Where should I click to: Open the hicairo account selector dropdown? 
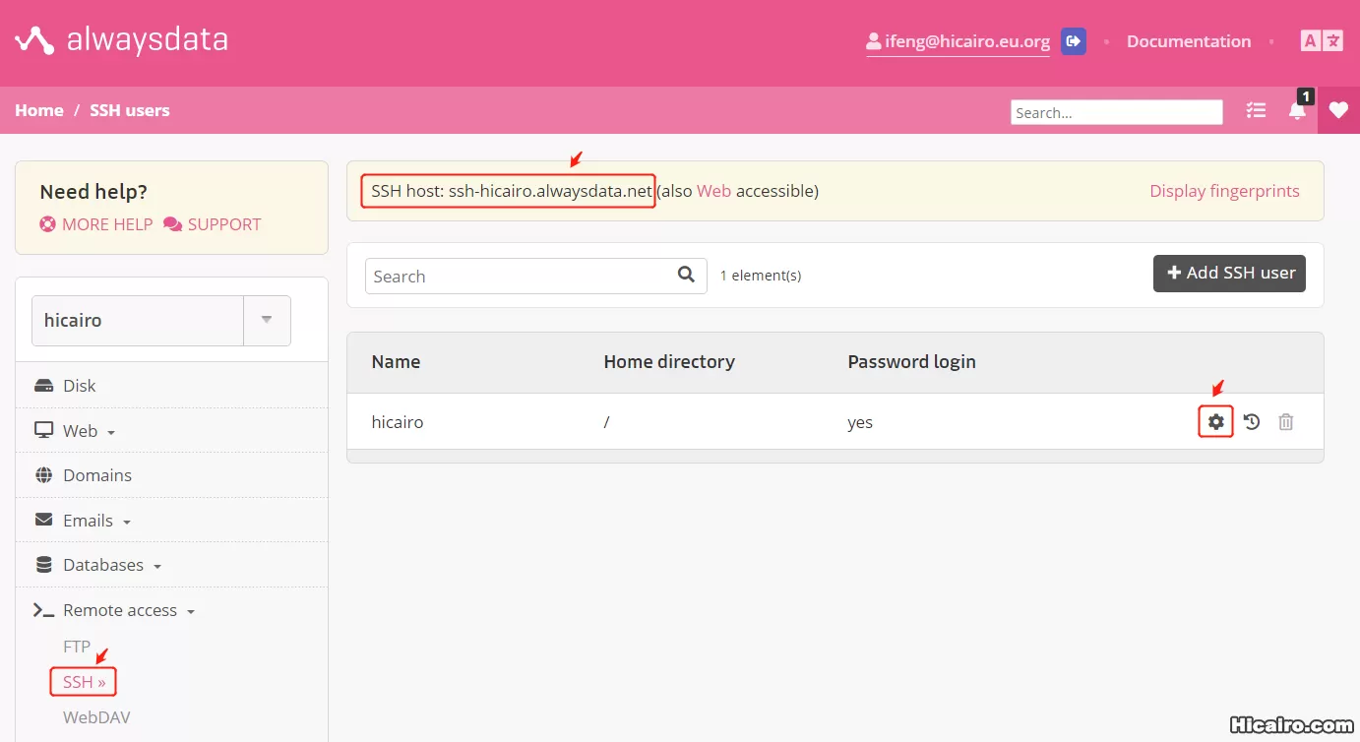(x=267, y=320)
